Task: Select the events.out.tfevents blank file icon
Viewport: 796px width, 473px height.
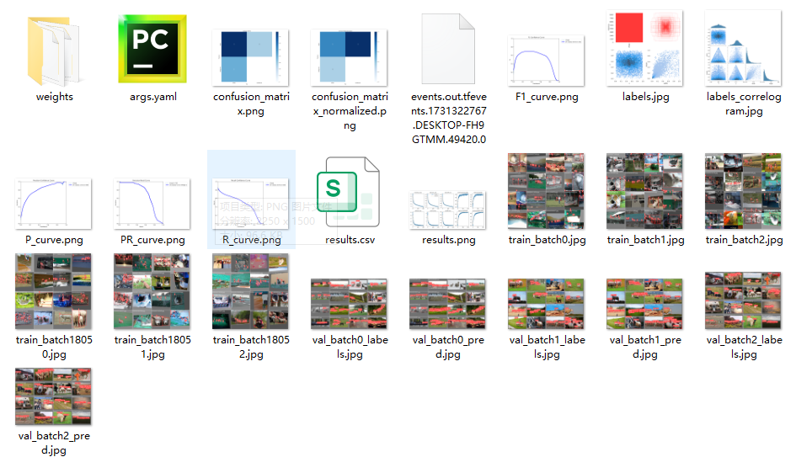Action: click(448, 49)
